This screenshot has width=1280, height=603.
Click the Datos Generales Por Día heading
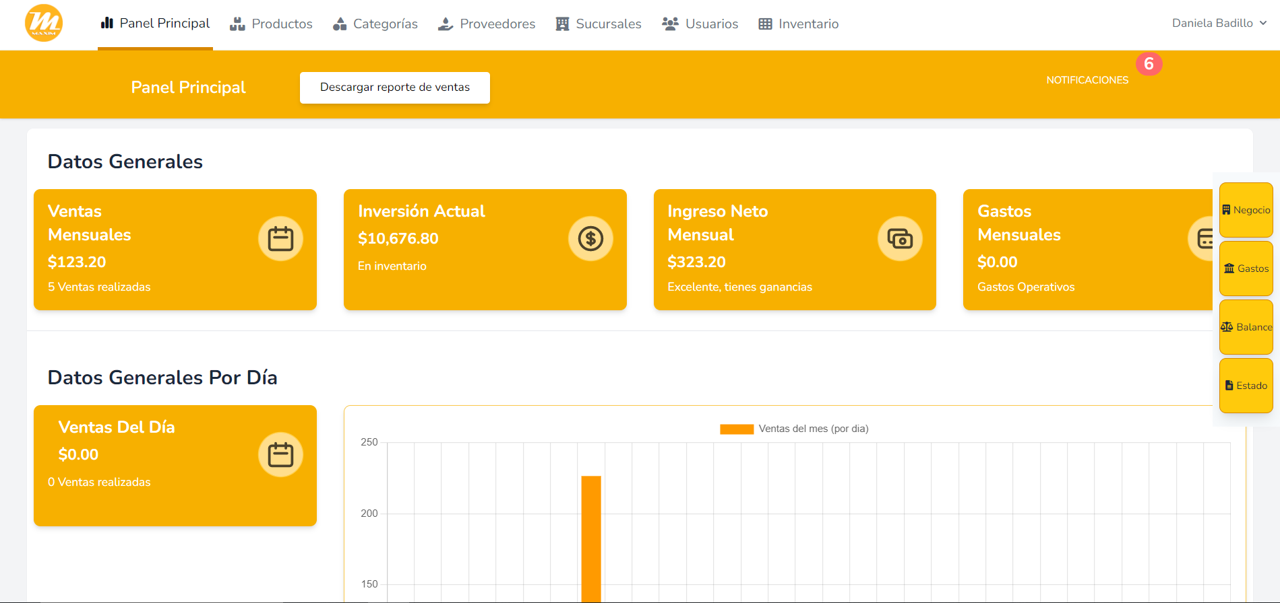[162, 378]
